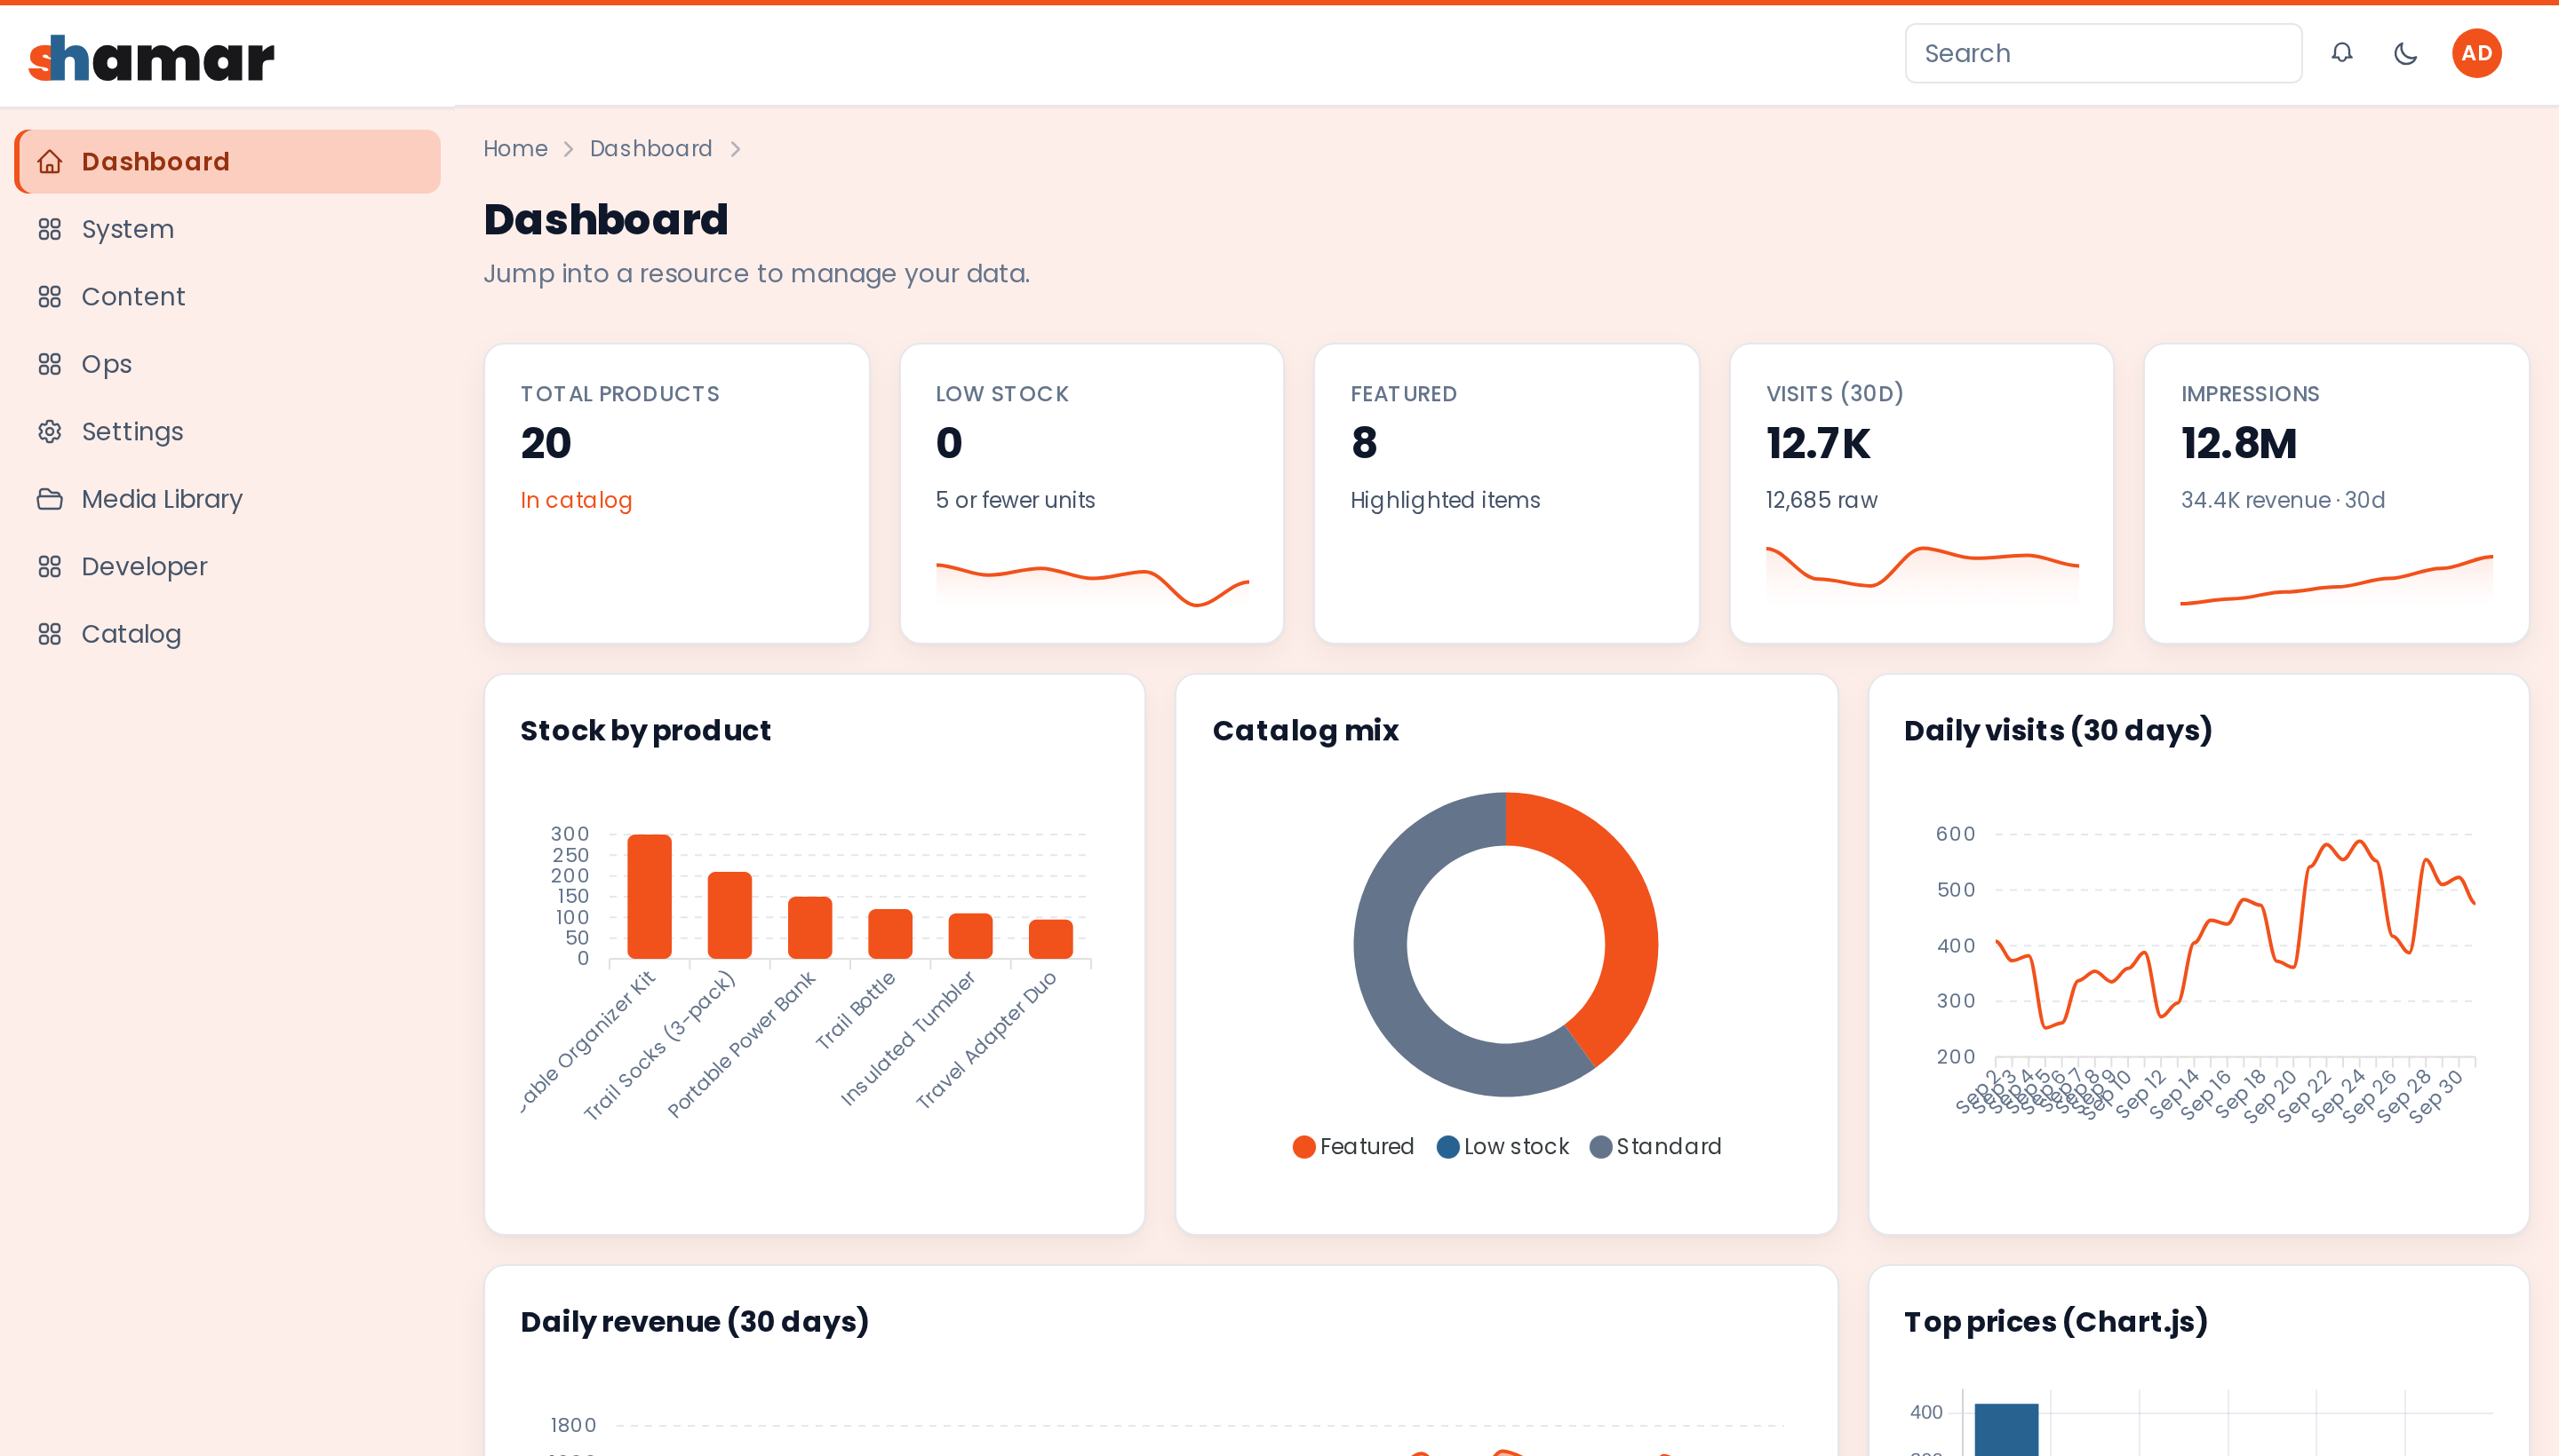Toggle Standard legend swatch

pos(1600,1147)
